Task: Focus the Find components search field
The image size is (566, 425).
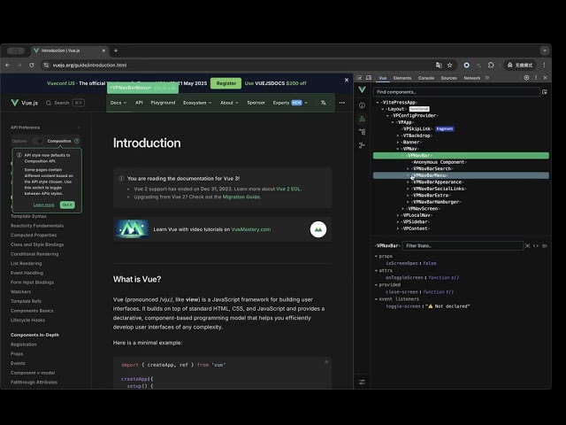Action: pyautogui.click(x=456, y=92)
